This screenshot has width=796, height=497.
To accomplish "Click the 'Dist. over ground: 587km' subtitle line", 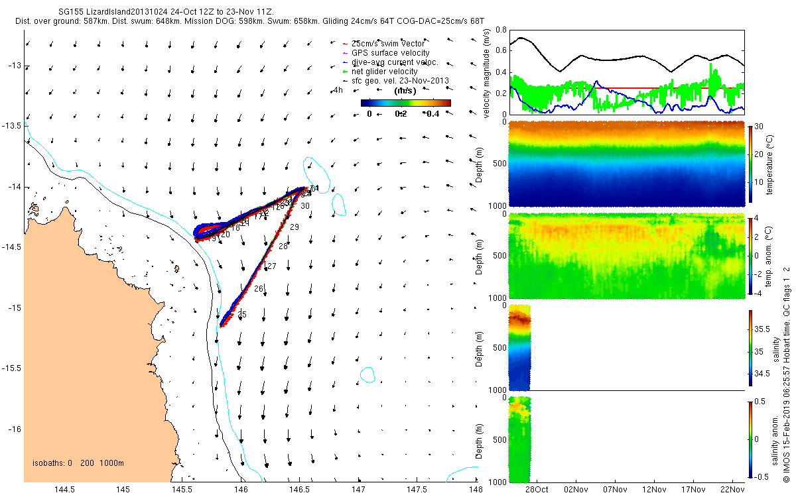I will (x=251, y=21).
